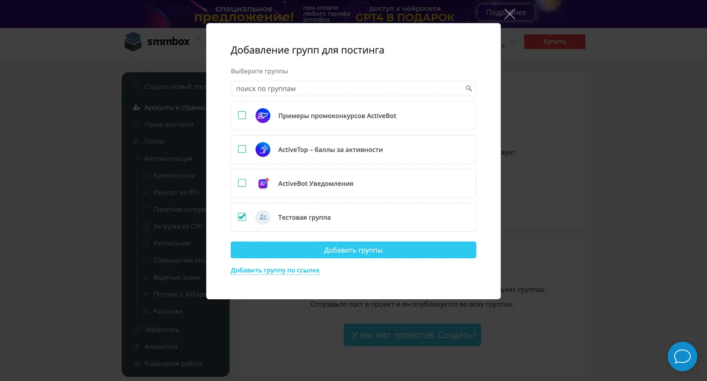Click the magnifier icon in group search
Viewport: 707px width, 381px height.
469,88
